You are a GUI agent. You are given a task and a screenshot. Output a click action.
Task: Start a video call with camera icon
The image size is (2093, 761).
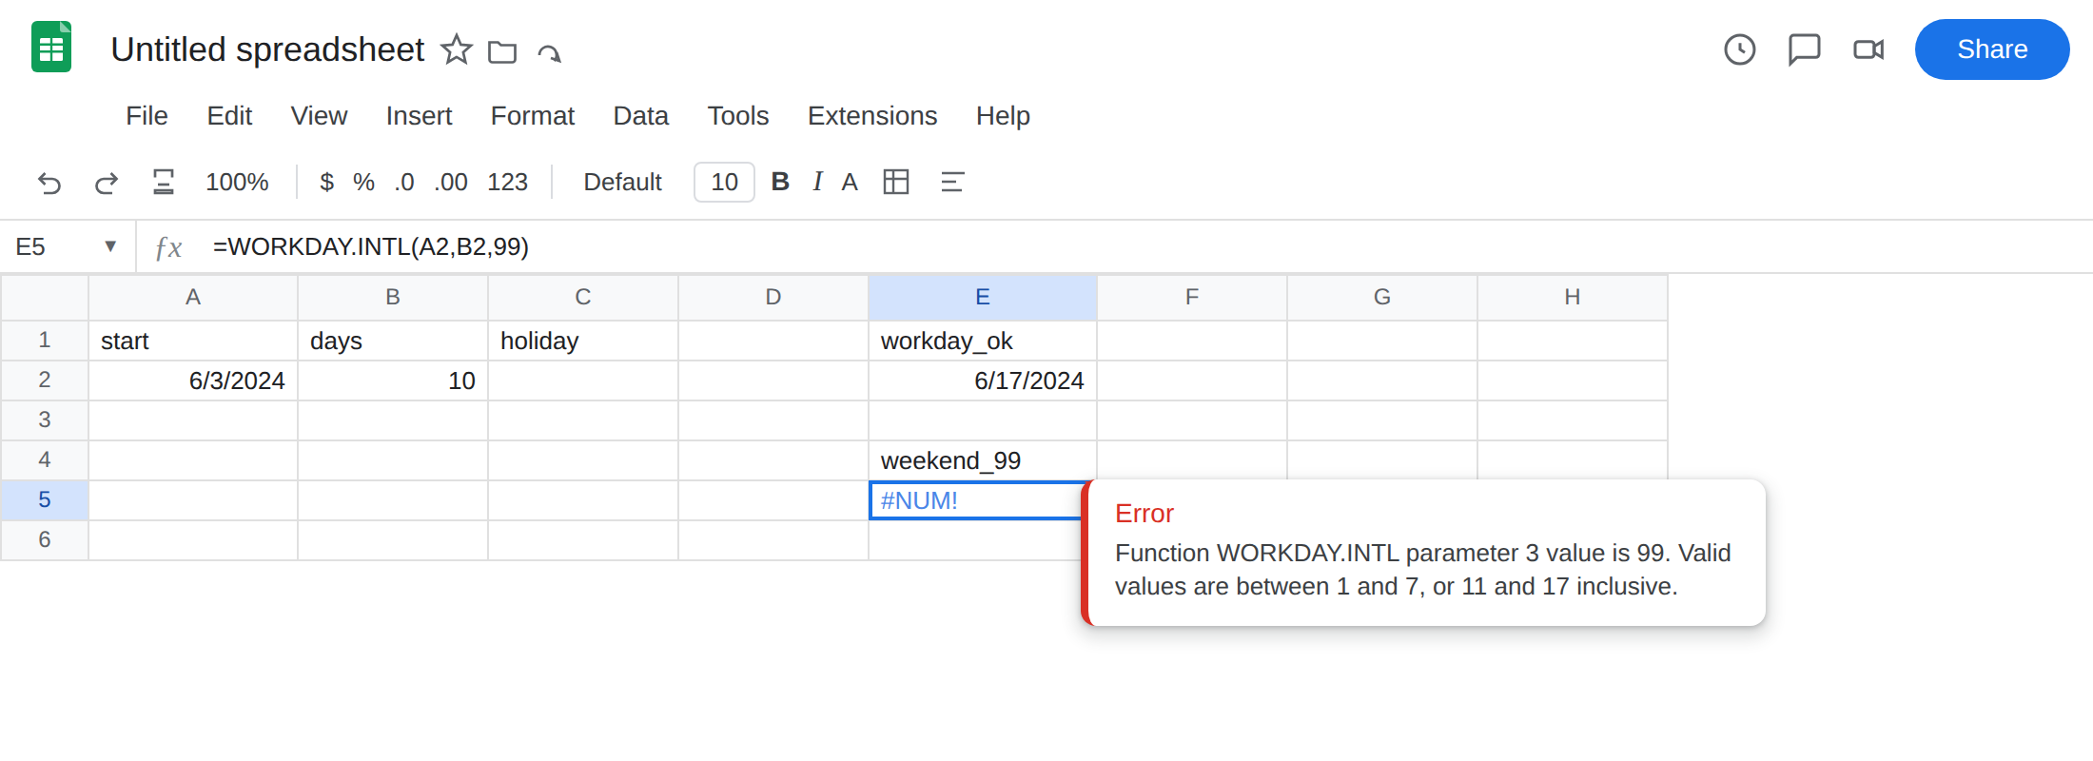(1868, 49)
